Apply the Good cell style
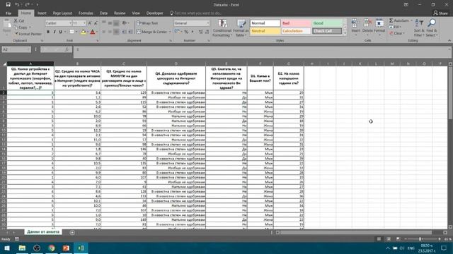The image size is (453, 254). (327, 23)
